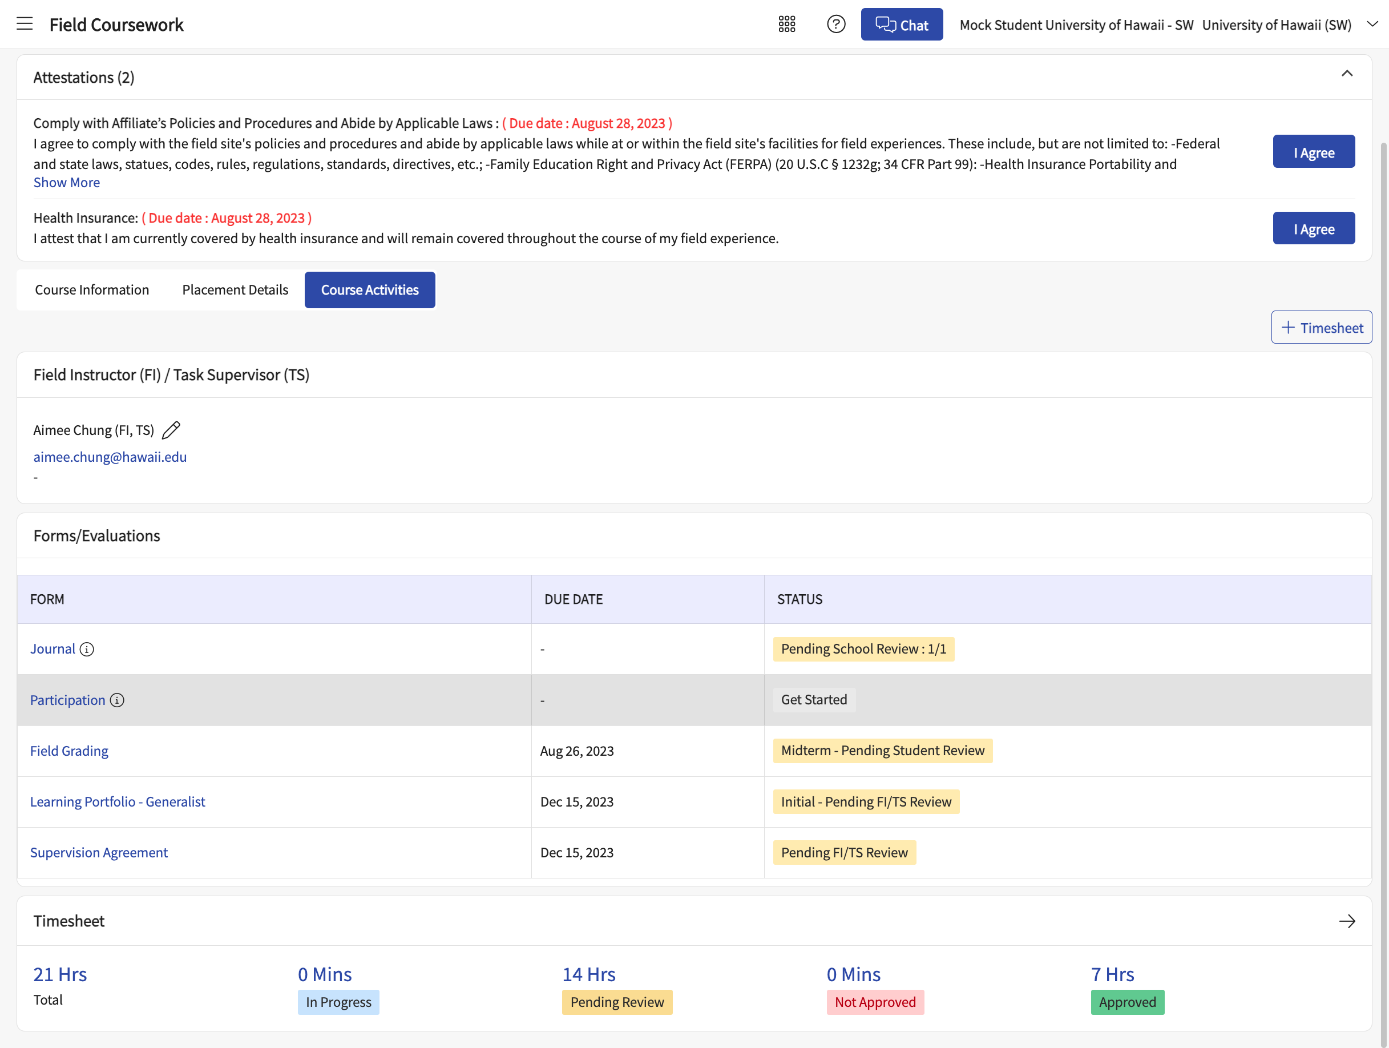1389x1048 pixels.
Task: Open the apps grid icon
Action: tap(786, 24)
